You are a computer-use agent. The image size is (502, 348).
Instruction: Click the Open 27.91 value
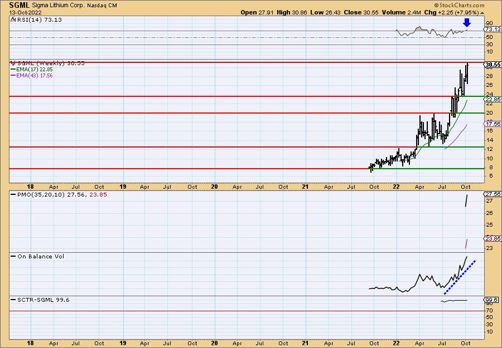[257, 12]
